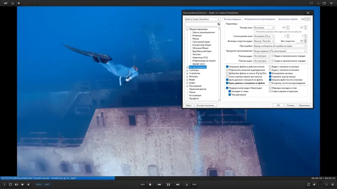Open the 'При ошибке' dropdown
337x189 pixels.
(x=280, y=46)
